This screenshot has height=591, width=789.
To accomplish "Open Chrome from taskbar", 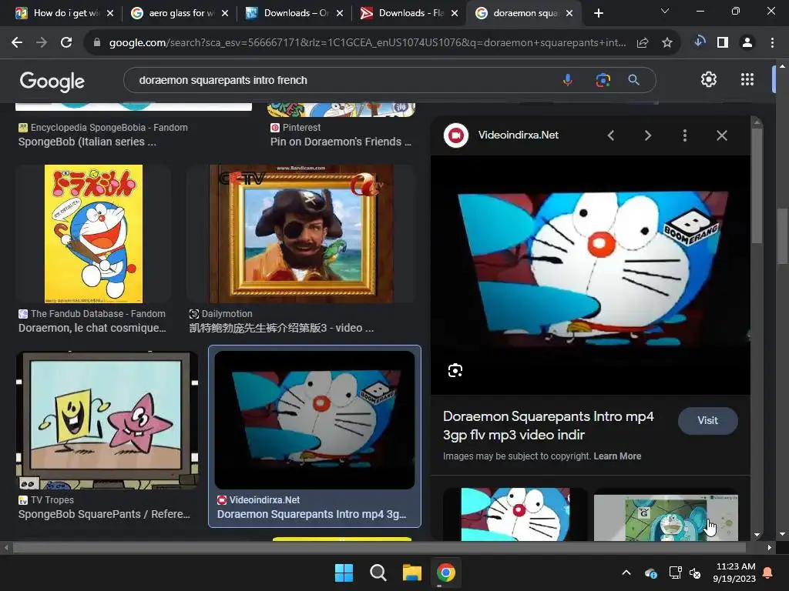I will pos(446,573).
